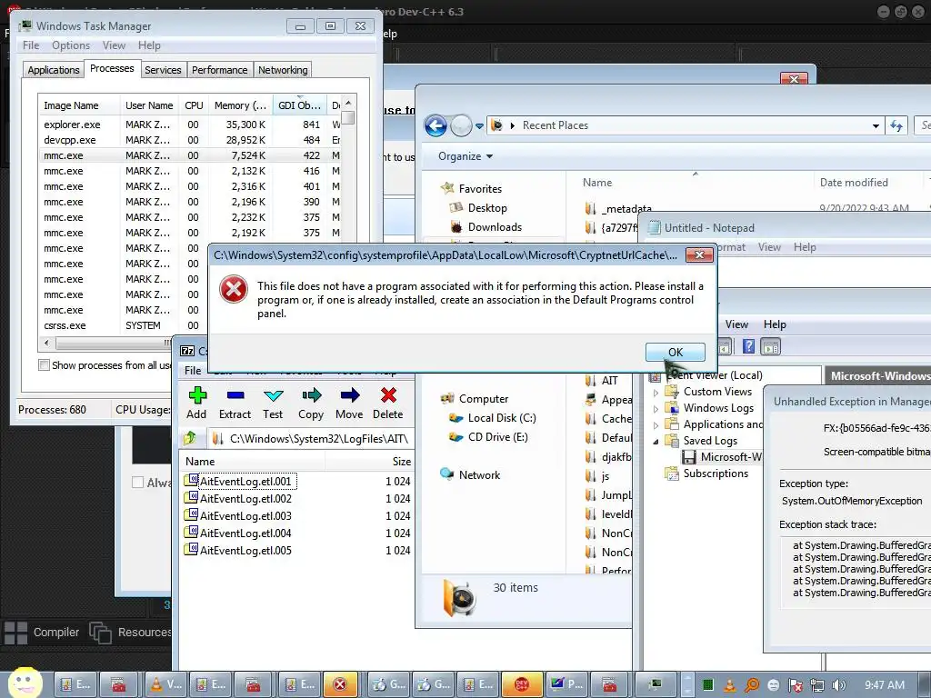
Task: Click the Explorer Back arrow button
Action: 435,125
